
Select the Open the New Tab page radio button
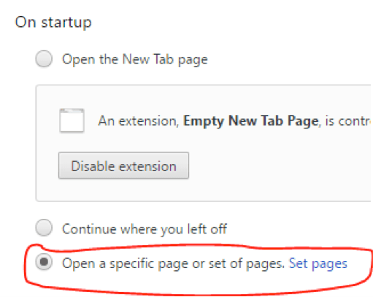[44, 58]
